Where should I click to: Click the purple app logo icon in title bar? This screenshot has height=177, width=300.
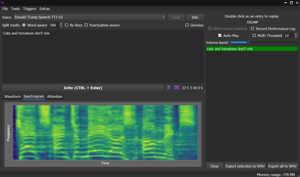[2, 3]
